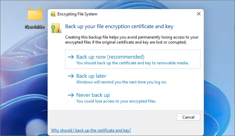
Task: Click the 'New folder' label text
Action: click(x=35, y=26)
